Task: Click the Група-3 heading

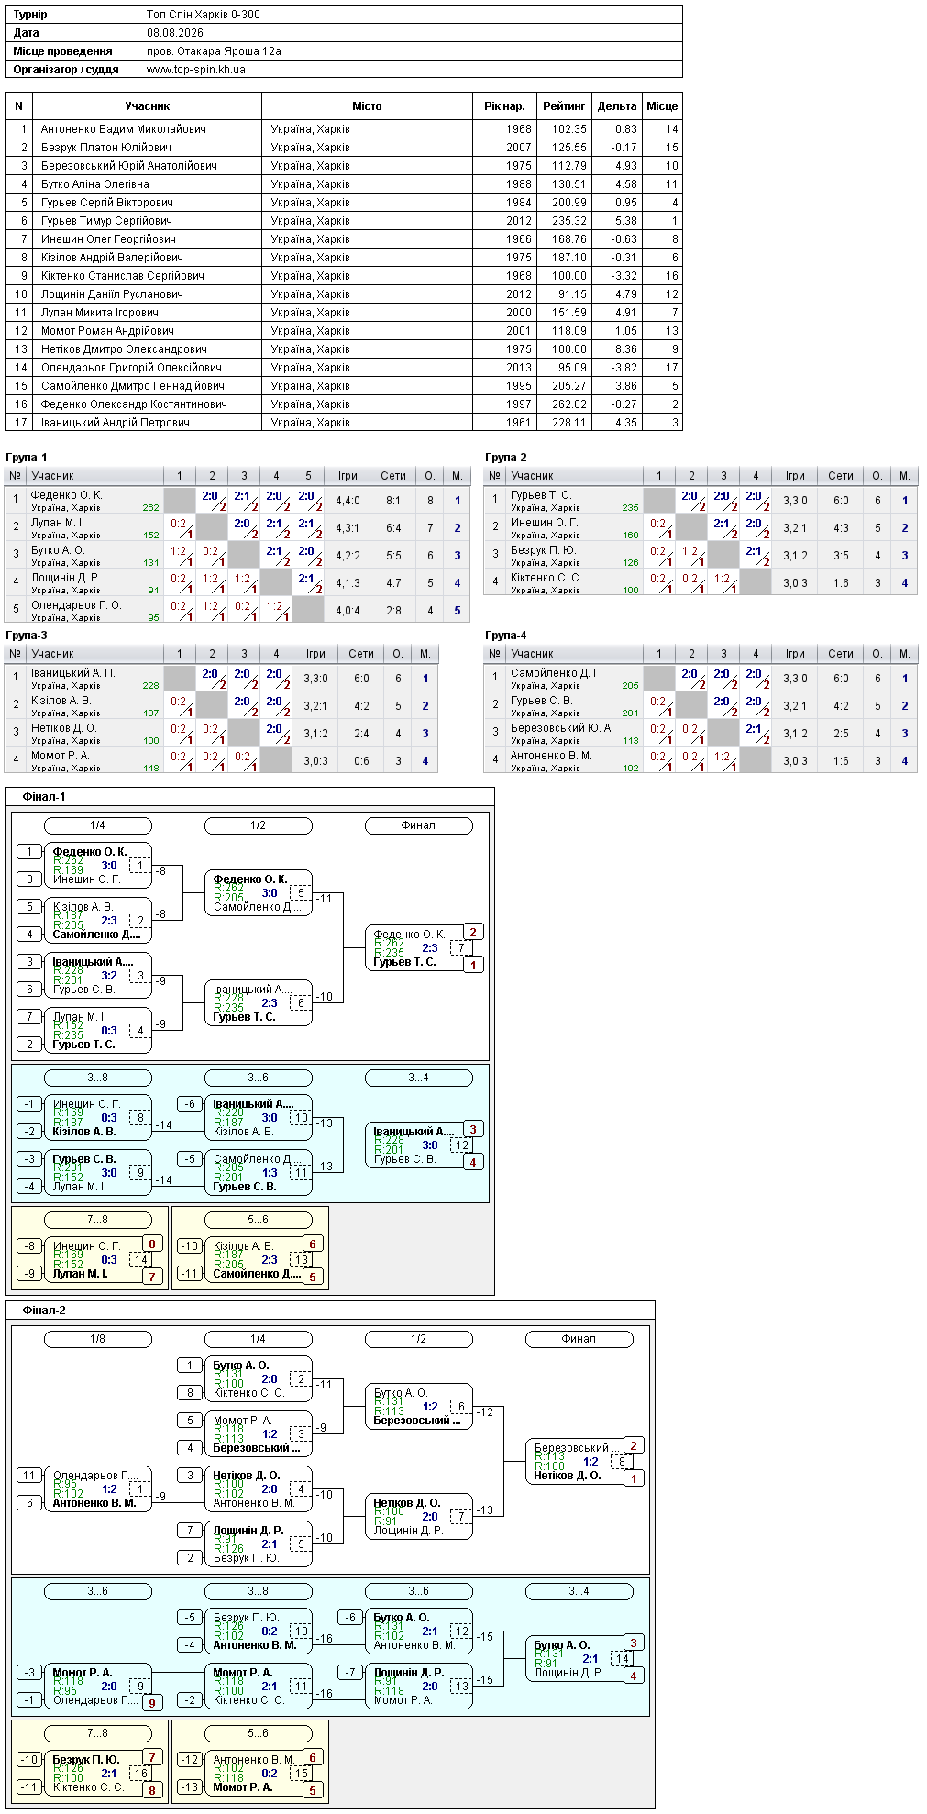Action: coord(26,636)
